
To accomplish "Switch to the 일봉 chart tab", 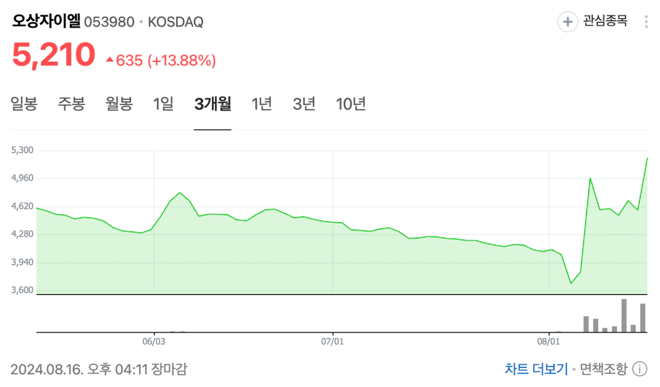I will coord(24,104).
